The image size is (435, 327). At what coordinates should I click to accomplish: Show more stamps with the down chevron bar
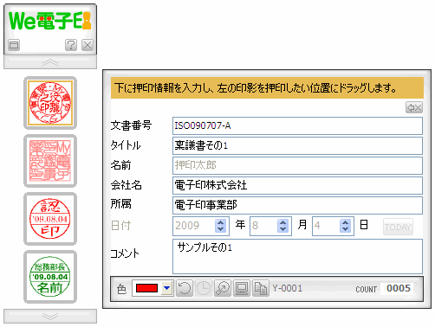(50, 317)
